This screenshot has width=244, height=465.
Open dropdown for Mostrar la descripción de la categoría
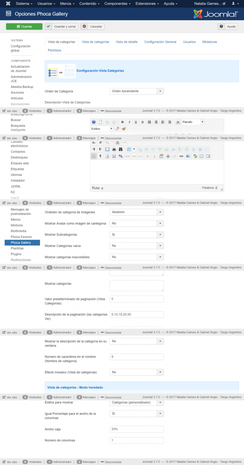[x=137, y=341]
